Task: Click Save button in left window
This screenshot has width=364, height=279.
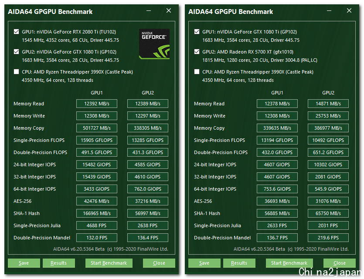Action: pyautogui.click(x=24, y=263)
